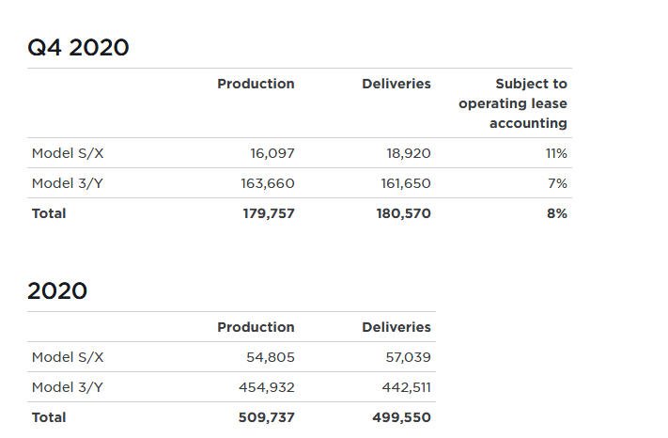Select Deliveries header in the annual 2020 table
Screen dimensions: 668x438
(396, 327)
